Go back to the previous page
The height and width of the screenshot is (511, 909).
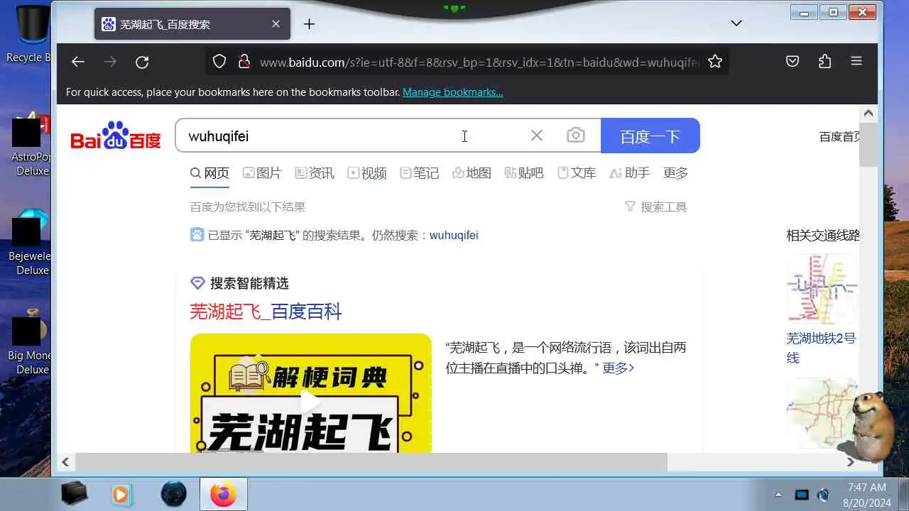(x=78, y=62)
